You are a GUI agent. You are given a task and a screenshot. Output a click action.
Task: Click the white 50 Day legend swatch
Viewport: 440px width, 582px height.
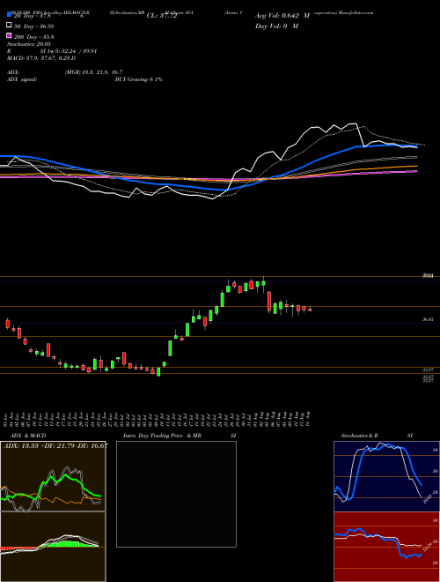pos(10,26)
